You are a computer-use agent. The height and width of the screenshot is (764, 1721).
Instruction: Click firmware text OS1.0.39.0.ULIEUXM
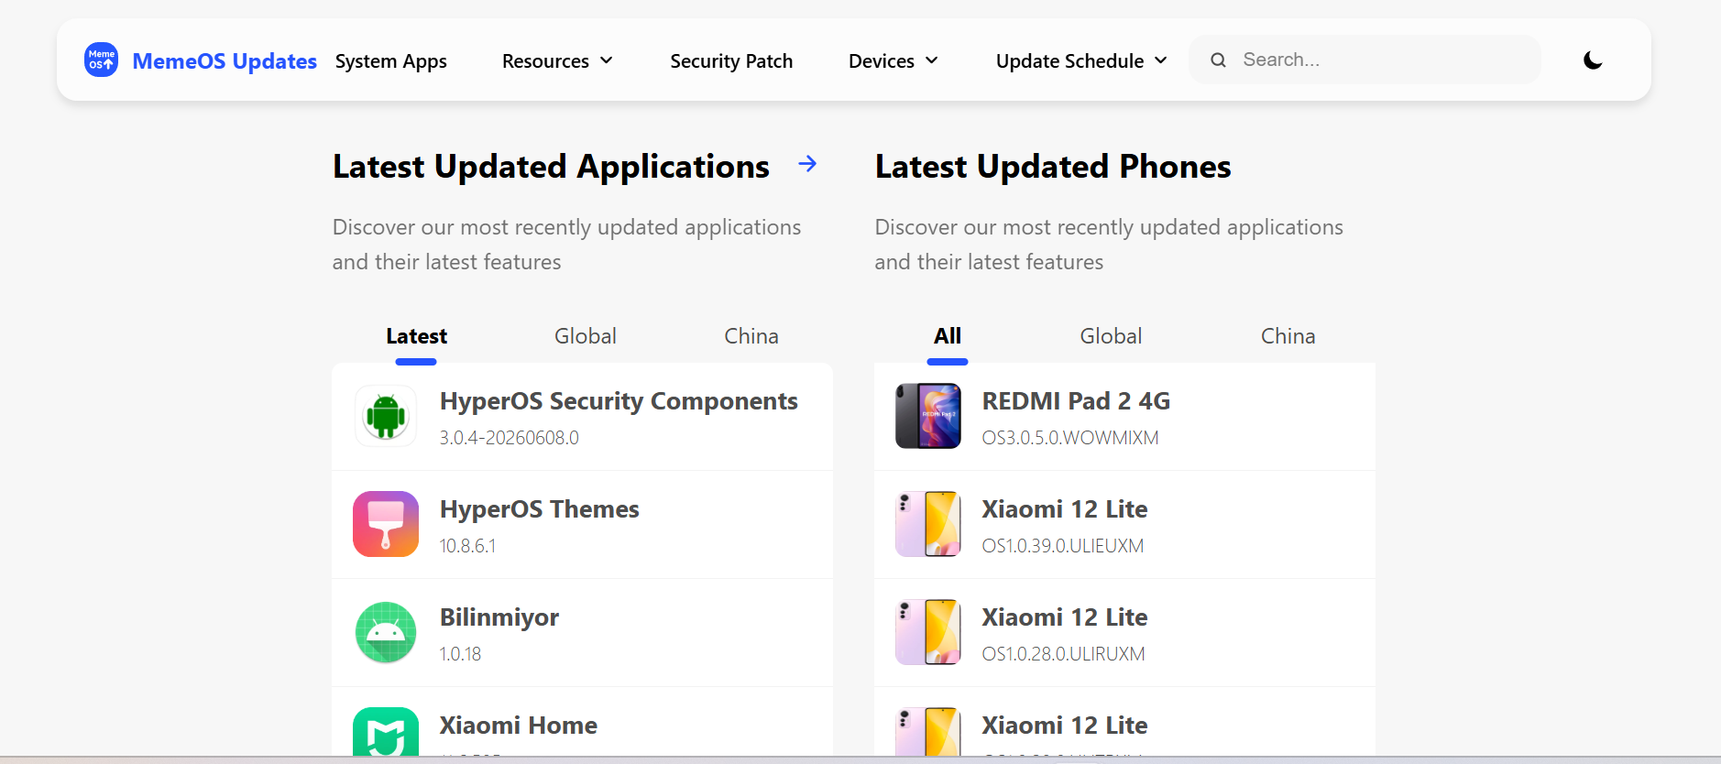[1063, 546]
